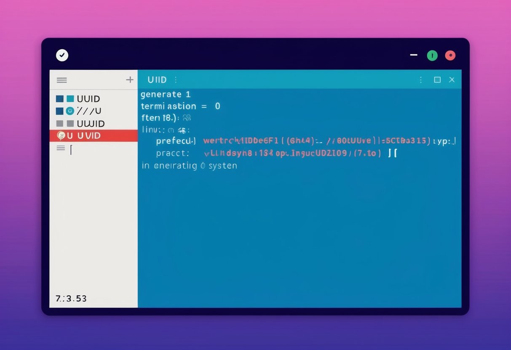Screen dimensions: 511x350
Task: Click the checkmark badge at window top-left
Action: pos(62,55)
